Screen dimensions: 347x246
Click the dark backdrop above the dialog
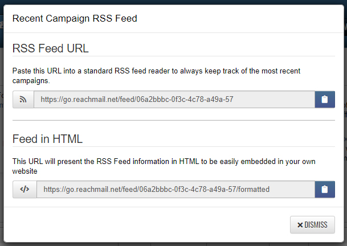point(173,2)
